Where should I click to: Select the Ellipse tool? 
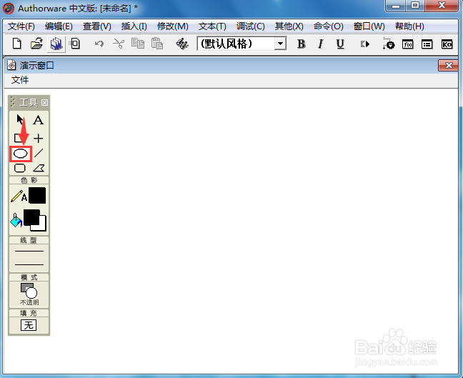tap(21, 154)
